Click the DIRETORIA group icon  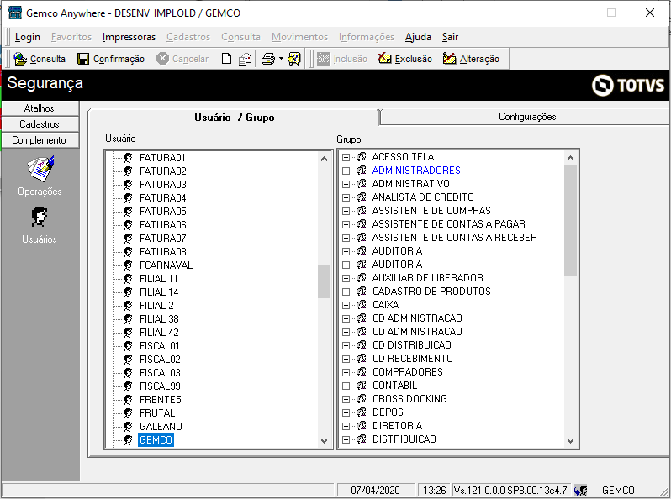362,425
